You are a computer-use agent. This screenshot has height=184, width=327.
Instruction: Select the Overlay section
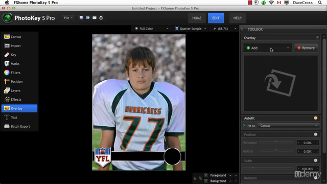pyautogui.click(x=19, y=108)
